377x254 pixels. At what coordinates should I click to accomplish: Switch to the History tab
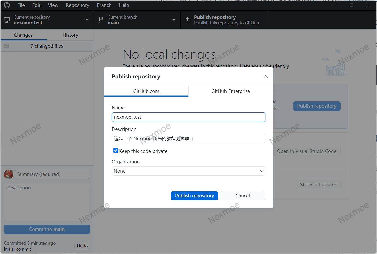(x=70, y=35)
